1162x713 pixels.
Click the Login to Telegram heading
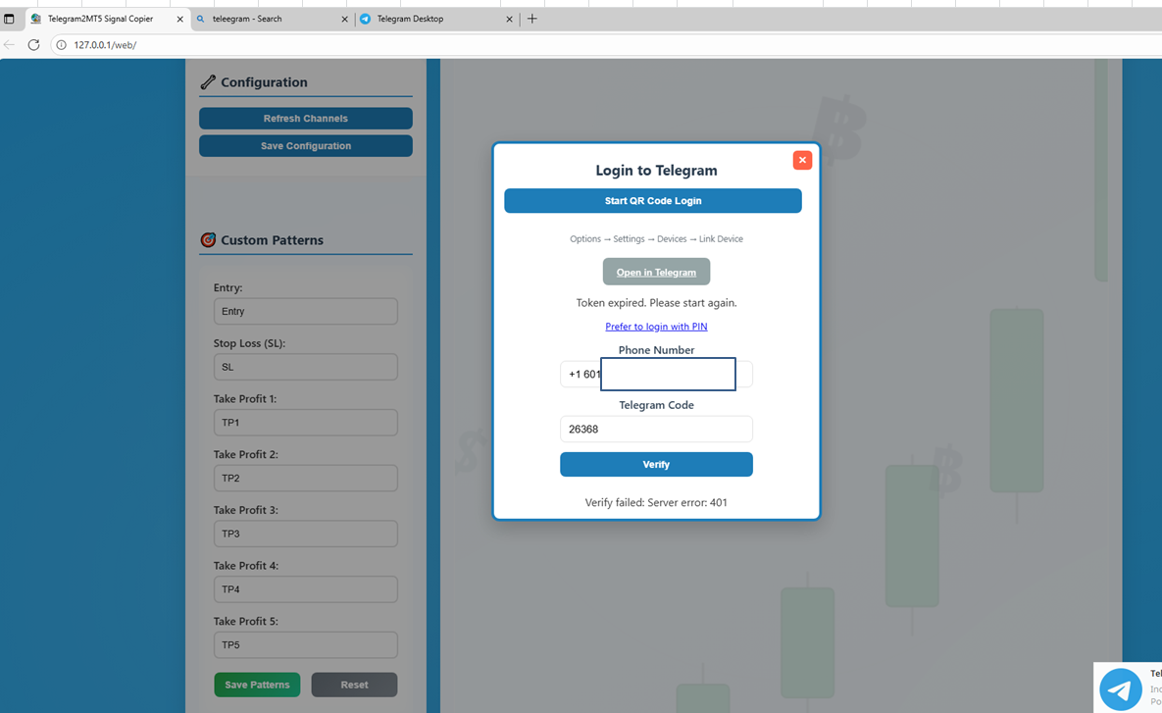click(x=656, y=171)
